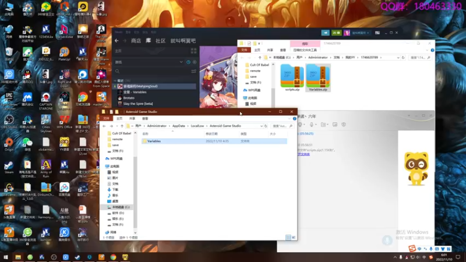Go up one folder in the 1746620789 window

pyautogui.click(x=260, y=58)
